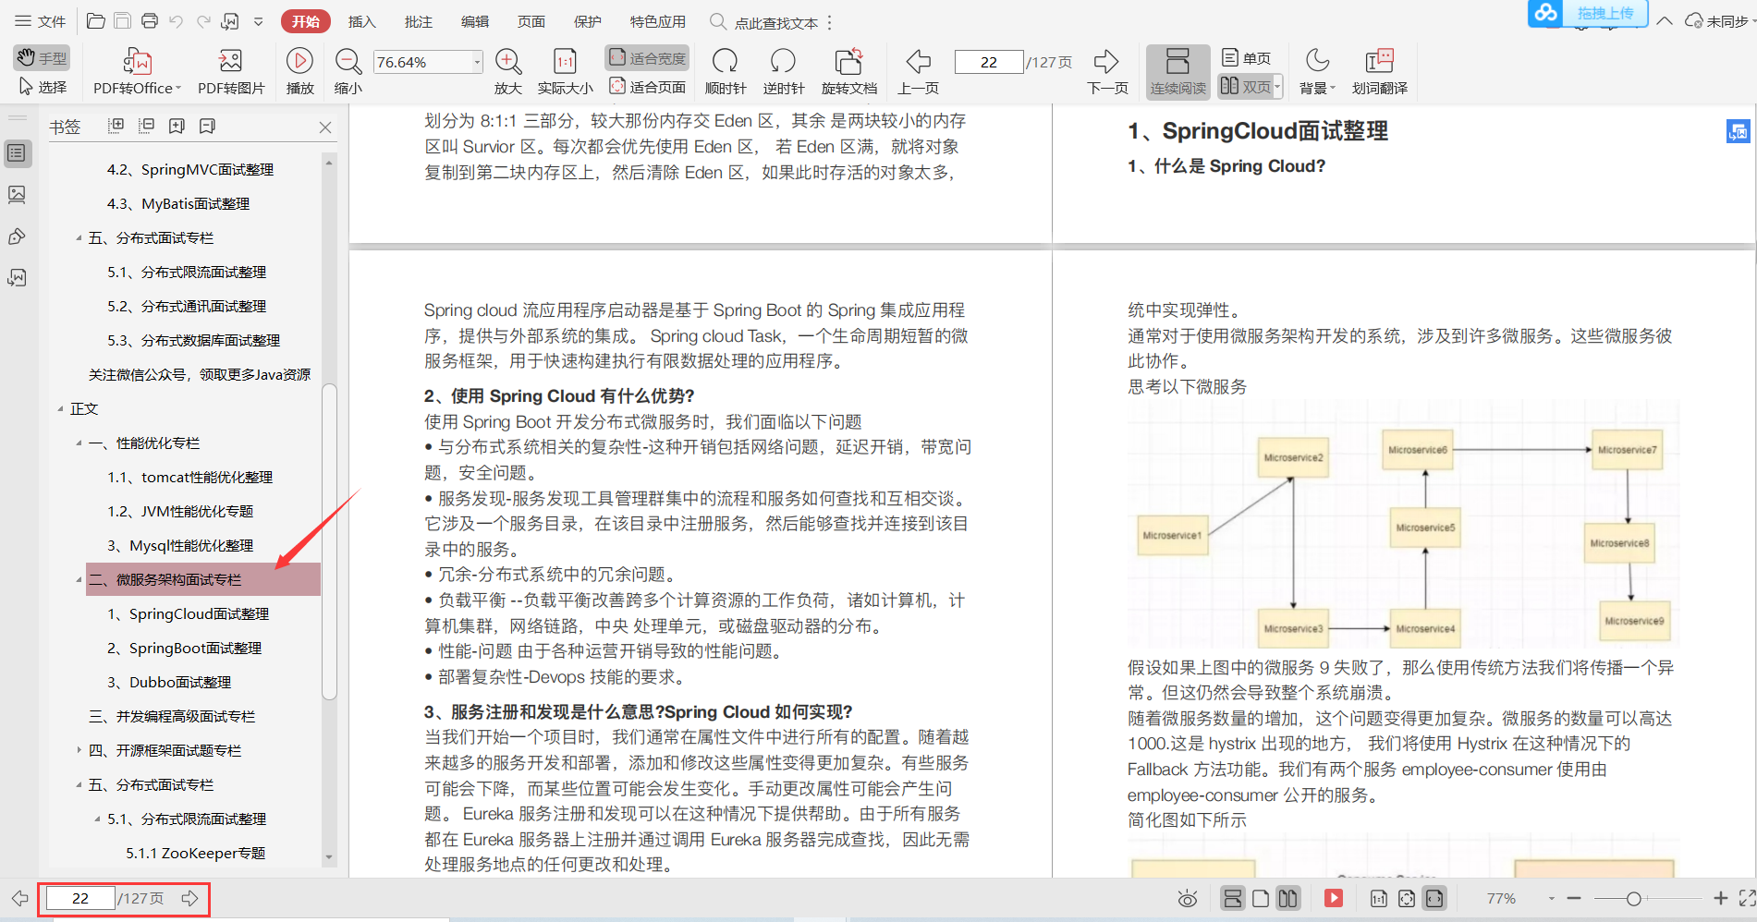
Task: Click the floating blue icon at page corner
Action: 1738,131
